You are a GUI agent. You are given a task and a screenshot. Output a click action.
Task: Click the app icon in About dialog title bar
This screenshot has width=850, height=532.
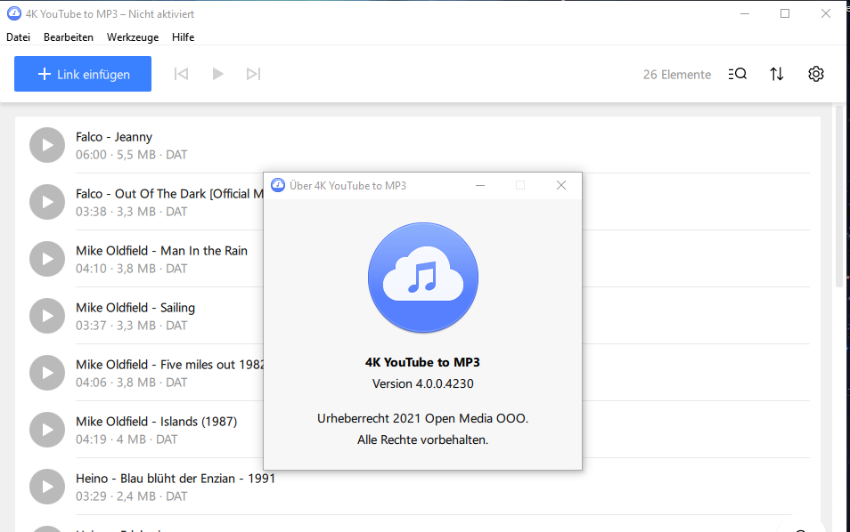(x=278, y=185)
